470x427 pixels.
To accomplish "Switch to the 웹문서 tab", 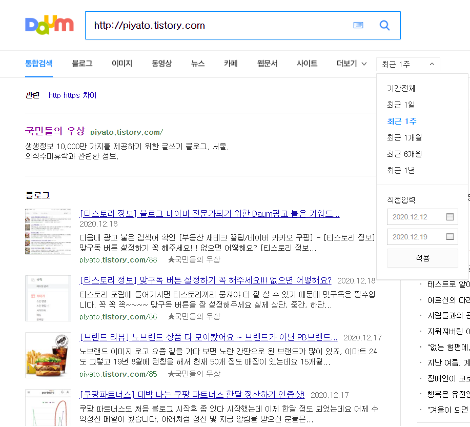I will (268, 64).
